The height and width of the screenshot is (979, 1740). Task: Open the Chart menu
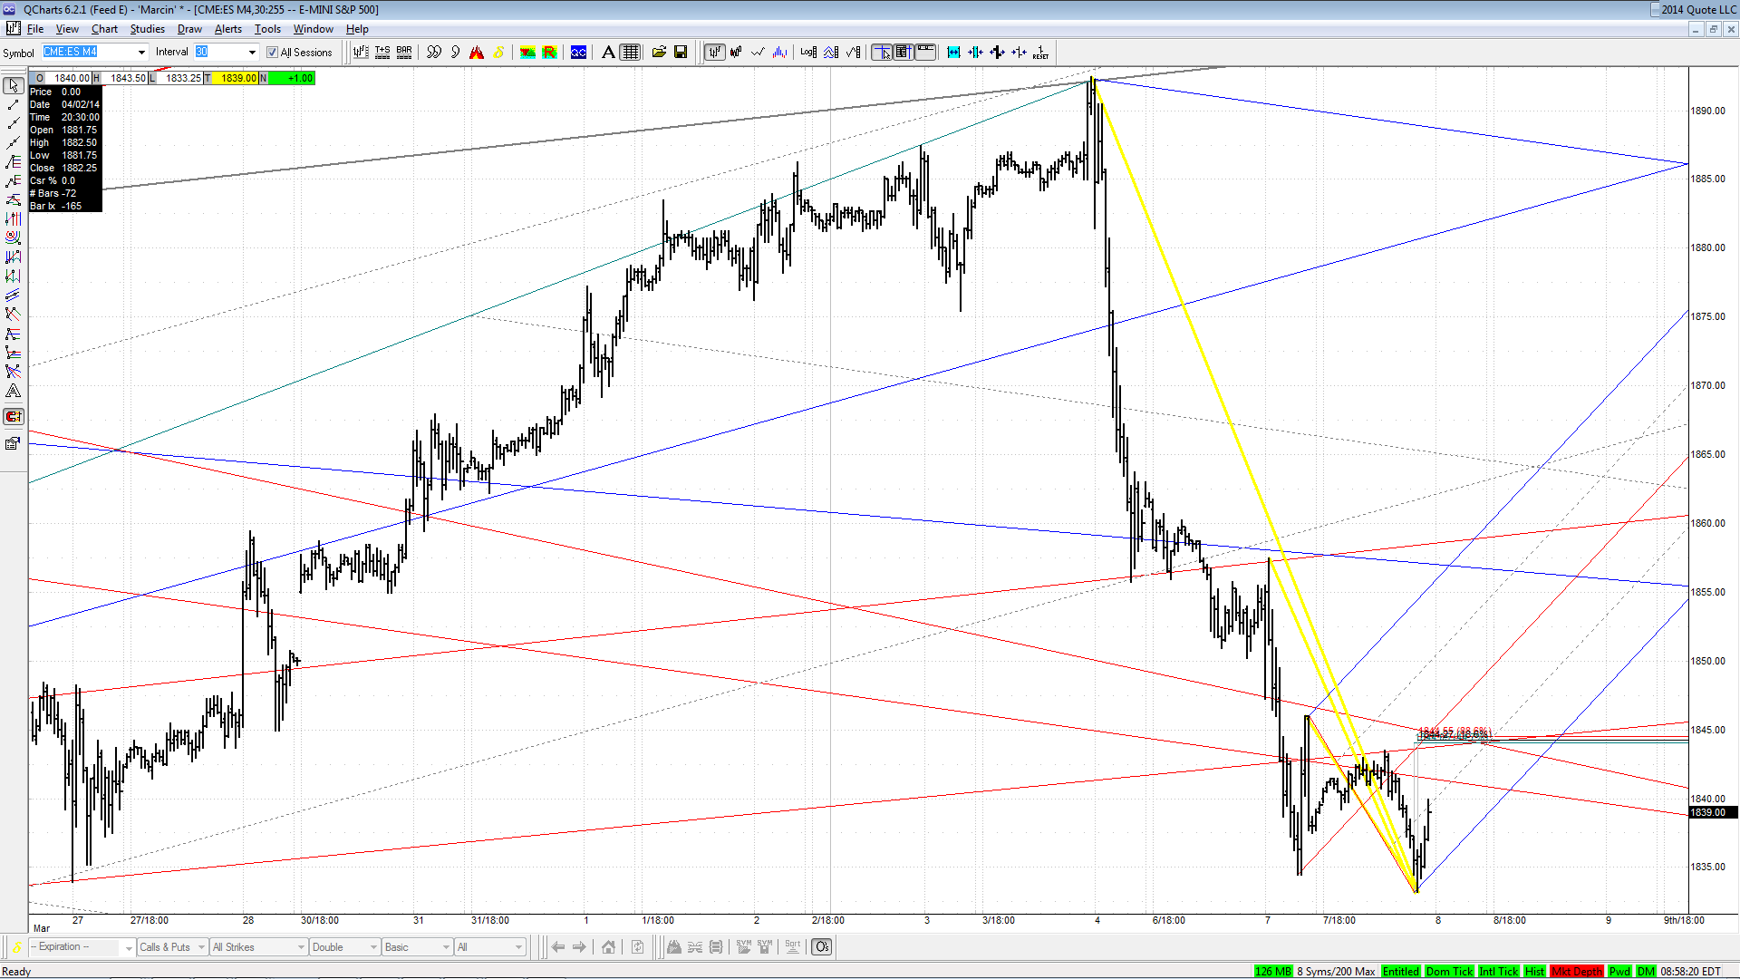pyautogui.click(x=104, y=29)
